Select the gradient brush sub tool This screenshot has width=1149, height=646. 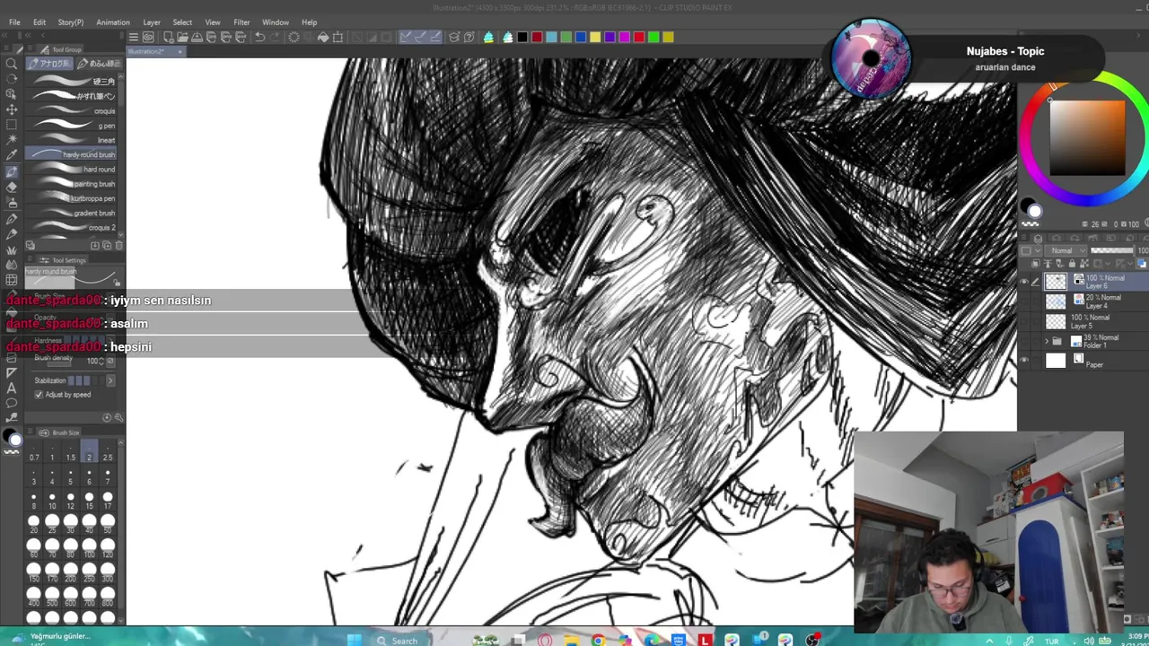(x=72, y=213)
